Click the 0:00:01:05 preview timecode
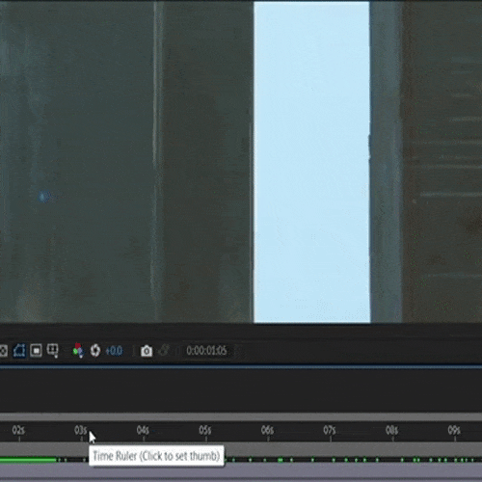This screenshot has height=482, width=482. point(206,351)
